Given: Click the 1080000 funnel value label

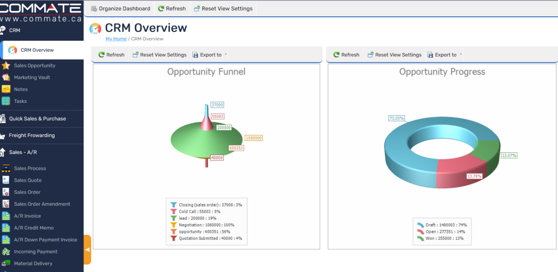Looking at the screenshot, I should click(x=254, y=138).
